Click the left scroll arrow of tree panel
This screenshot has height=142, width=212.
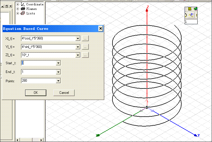pyautogui.click(x=17, y=140)
